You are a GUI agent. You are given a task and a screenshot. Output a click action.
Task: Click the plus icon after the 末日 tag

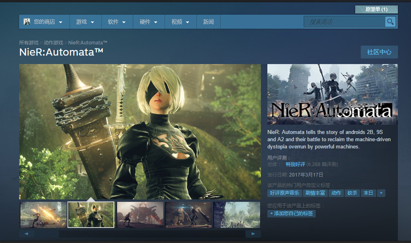[x=381, y=193]
